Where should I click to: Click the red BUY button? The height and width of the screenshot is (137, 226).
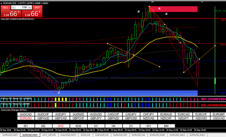tap(37, 8)
